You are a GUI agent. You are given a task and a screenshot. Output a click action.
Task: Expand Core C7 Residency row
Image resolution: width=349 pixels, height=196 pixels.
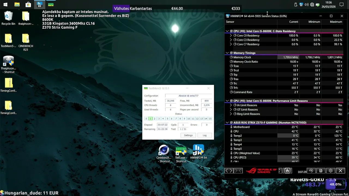coord(231,44)
